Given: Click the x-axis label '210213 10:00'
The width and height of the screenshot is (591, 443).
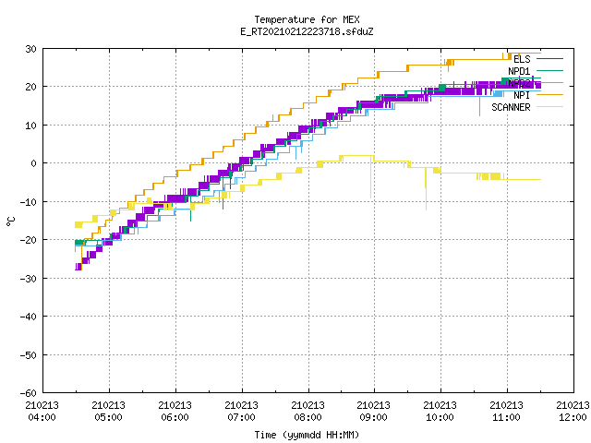Looking at the screenshot, I should click(440, 412).
